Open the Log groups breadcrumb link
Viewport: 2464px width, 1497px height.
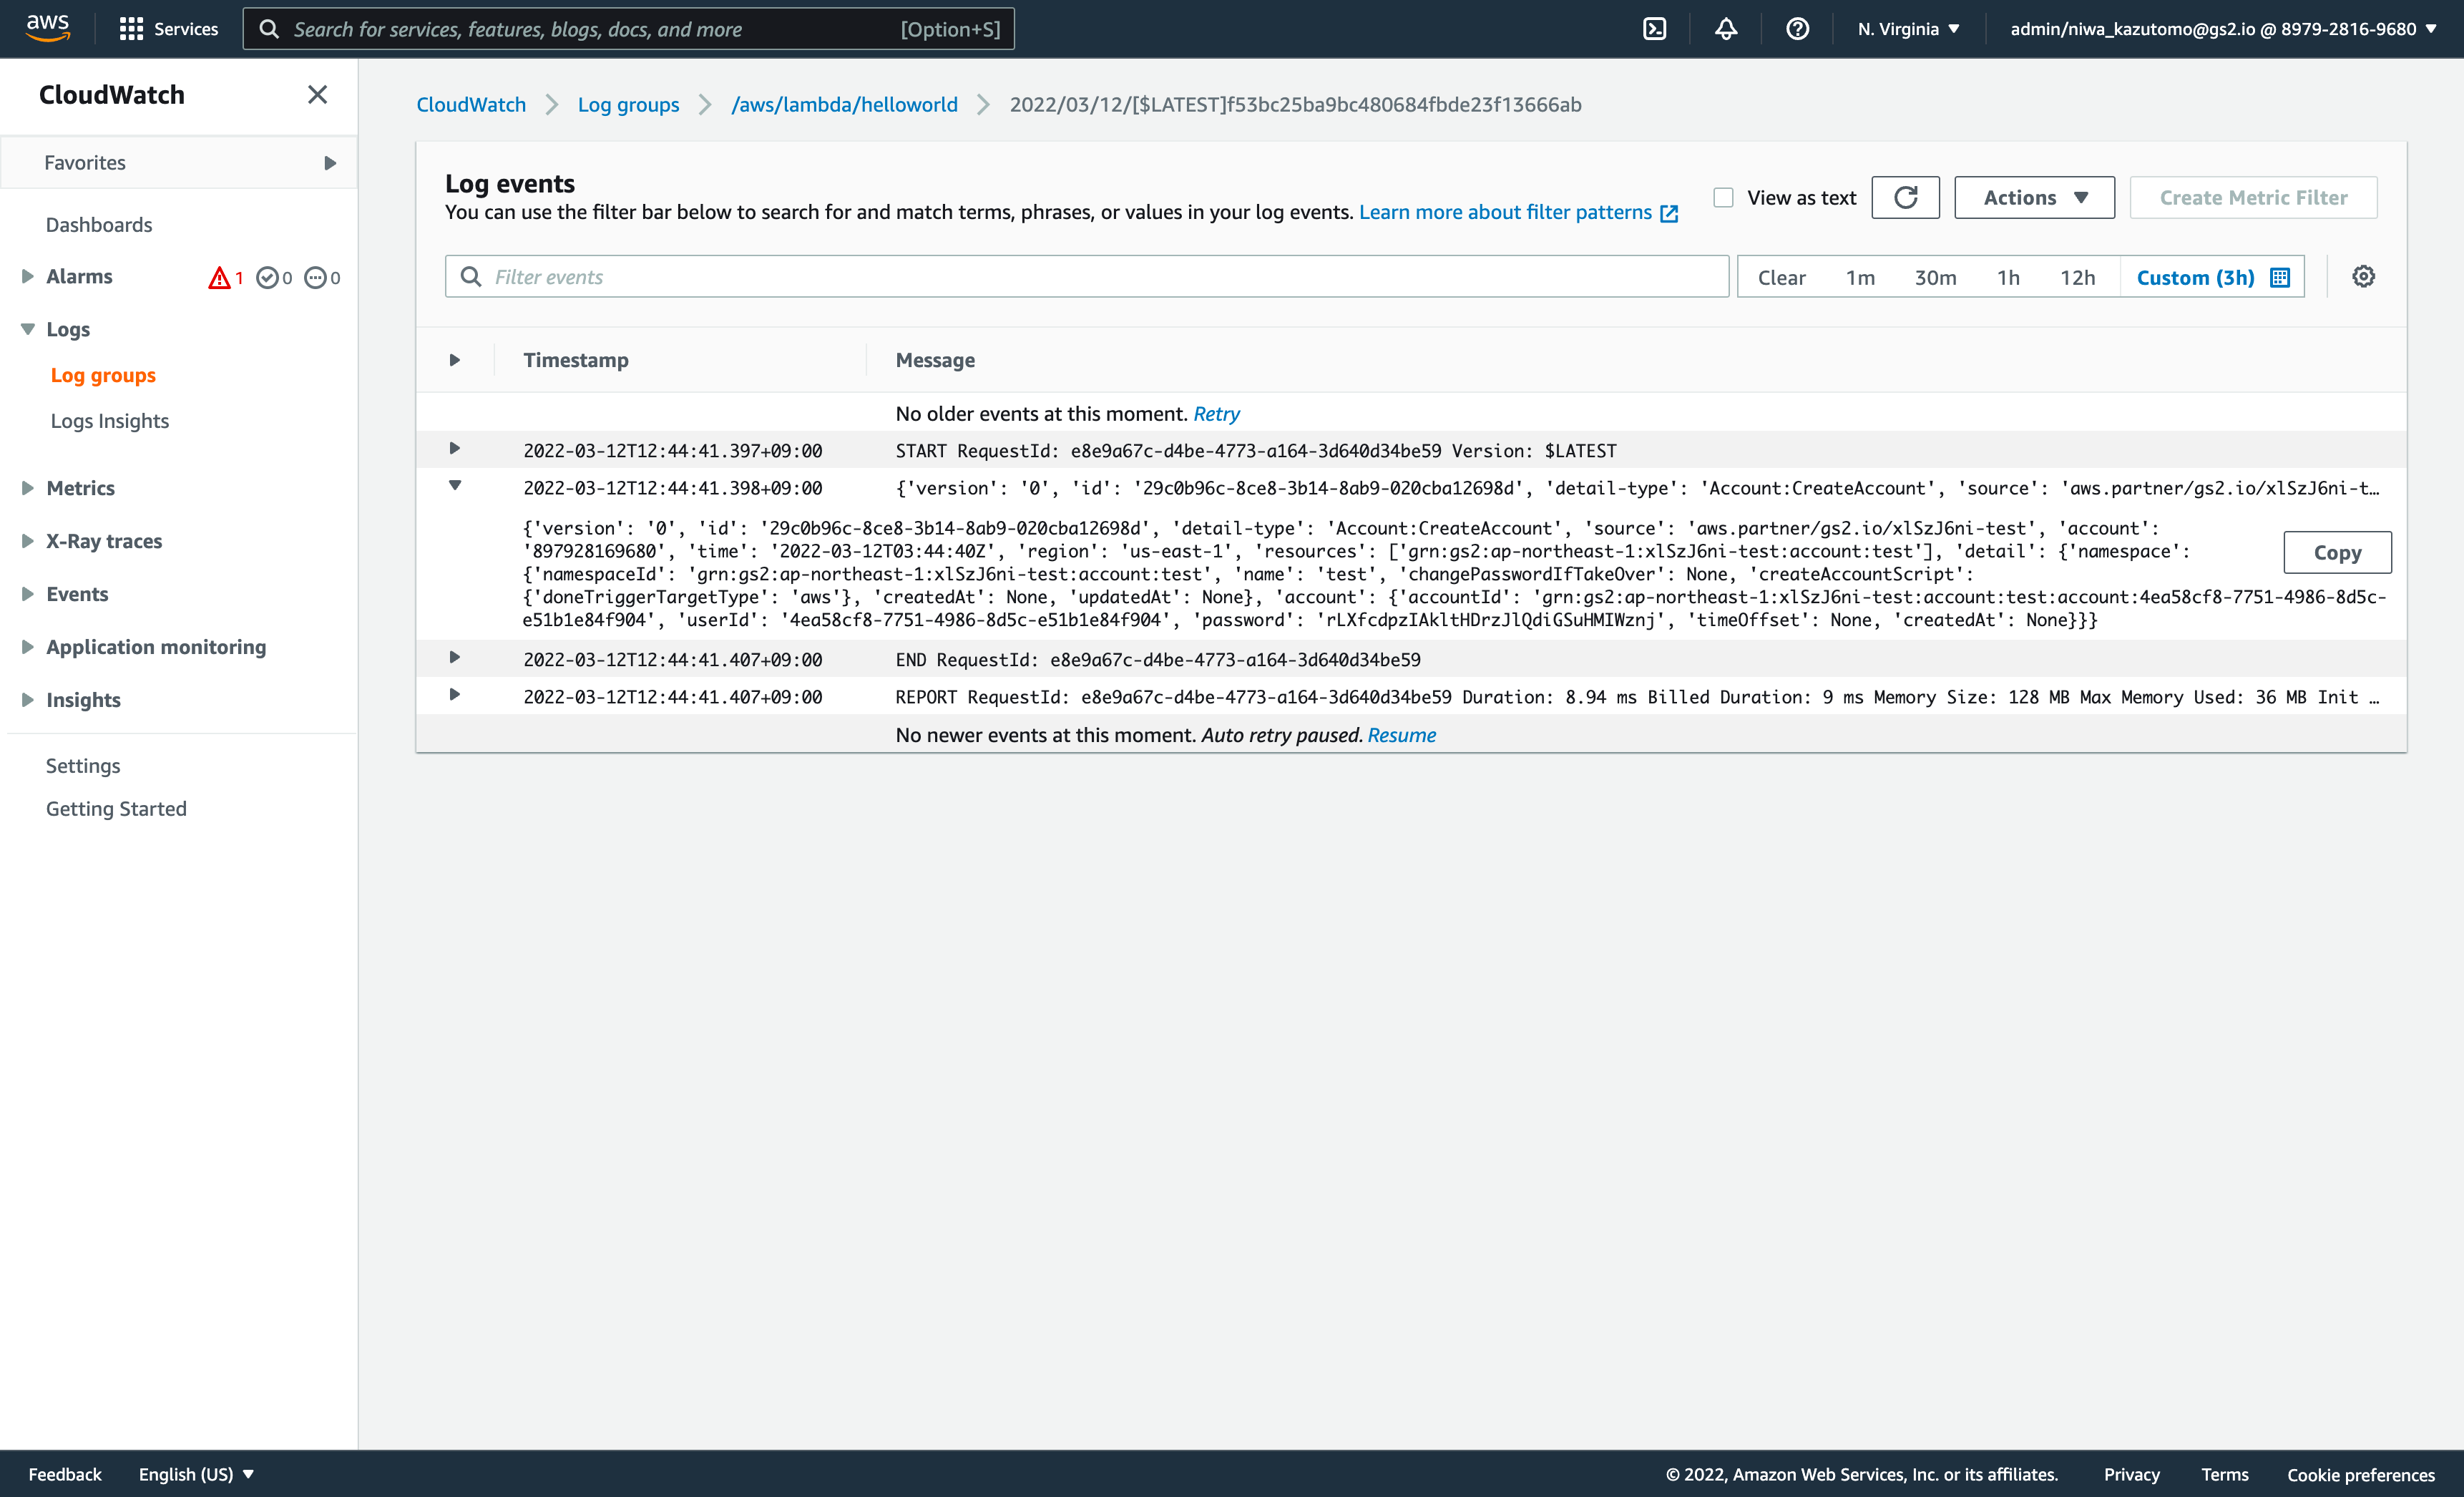(x=628, y=105)
